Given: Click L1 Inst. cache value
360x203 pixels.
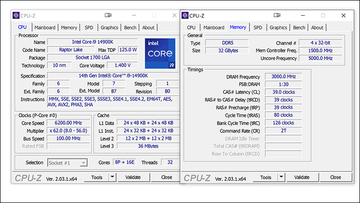Looking at the screenshot, I should pyautogui.click(x=148, y=131).
